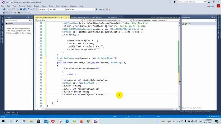Image resolution: width=221 pixels, height=124 pixels.
Task: Click the taskbar clock showing 22:43 PM
Action: (x=208, y=121)
